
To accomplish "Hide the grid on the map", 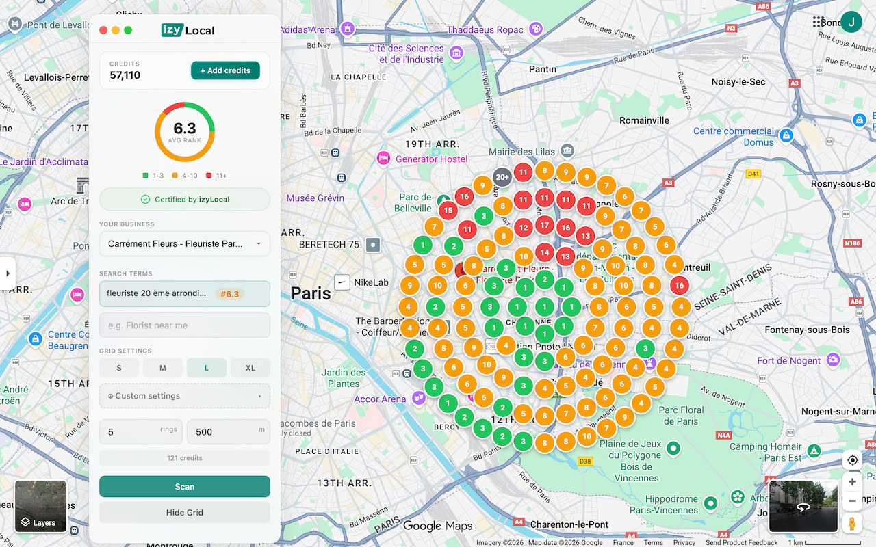I will pos(185,513).
